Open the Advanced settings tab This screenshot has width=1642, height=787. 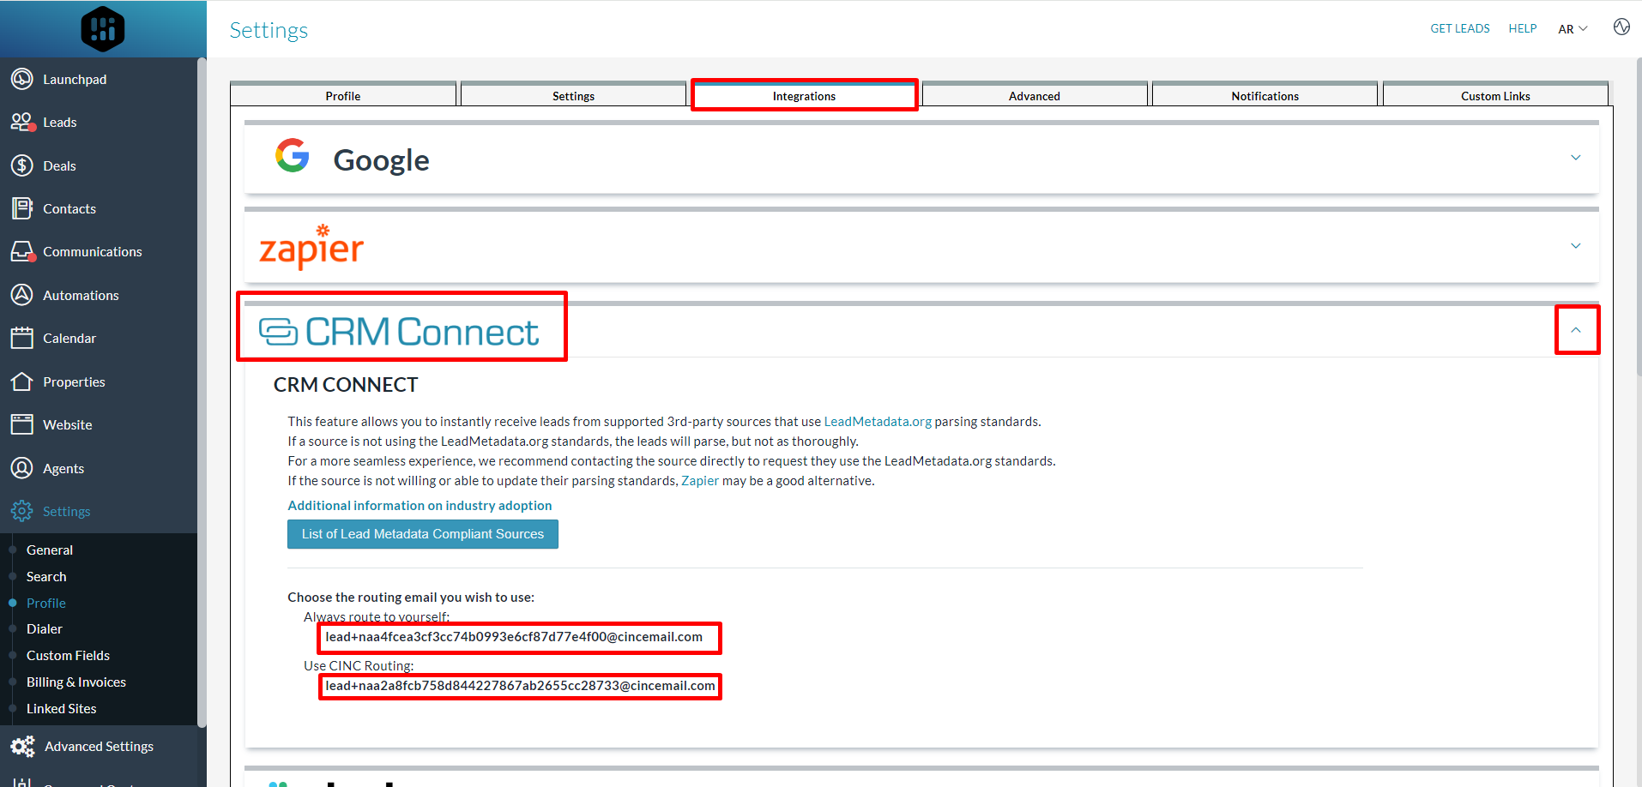click(1034, 95)
